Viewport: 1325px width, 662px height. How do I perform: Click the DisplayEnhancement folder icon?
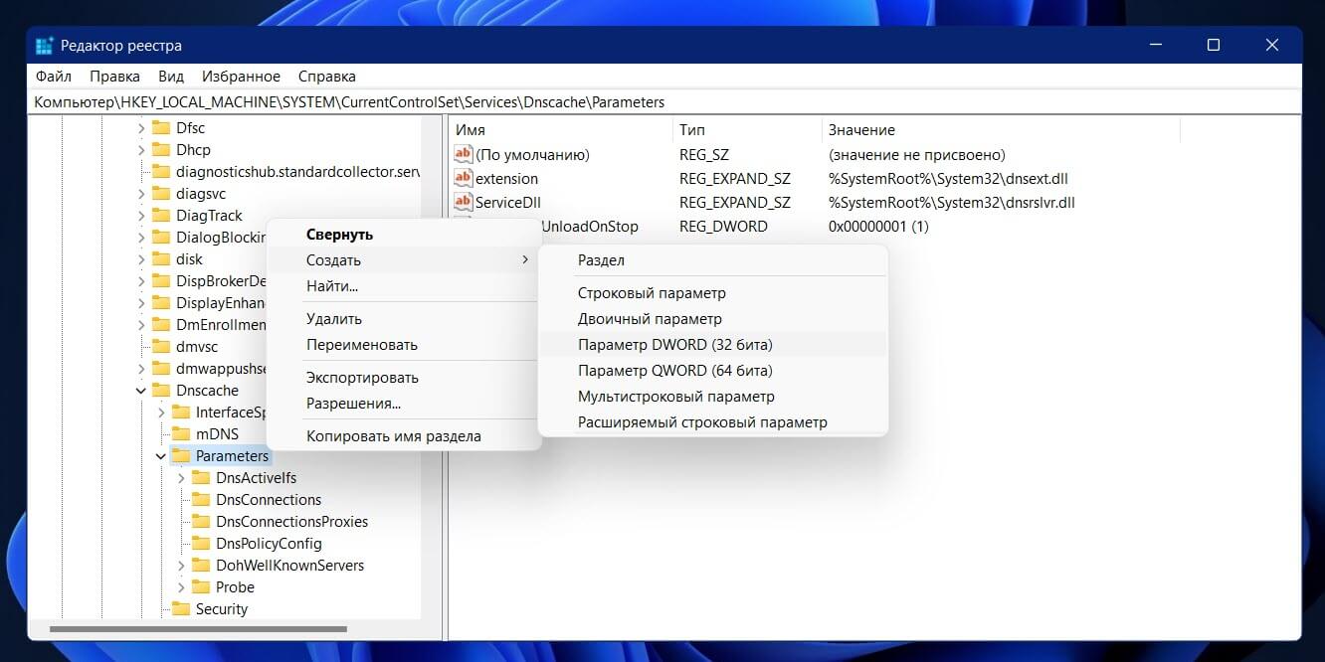pyautogui.click(x=161, y=303)
